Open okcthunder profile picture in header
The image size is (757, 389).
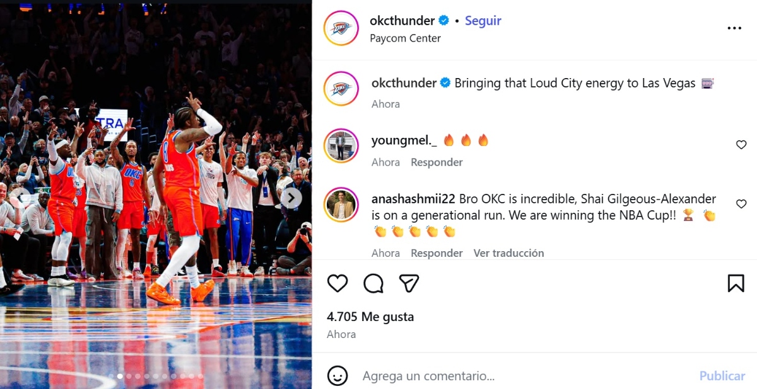coord(341,28)
